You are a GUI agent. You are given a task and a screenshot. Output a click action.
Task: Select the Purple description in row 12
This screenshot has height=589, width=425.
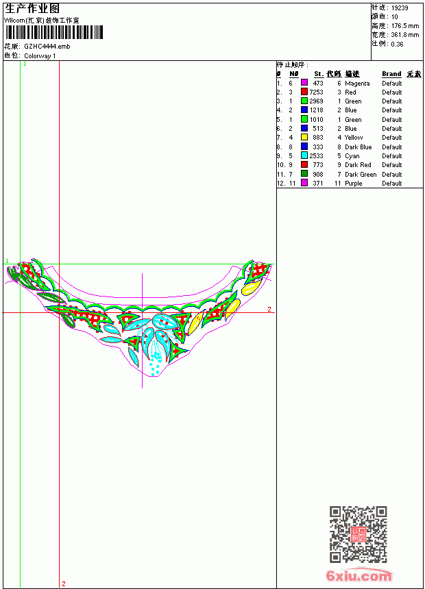[353, 184]
